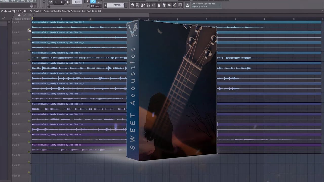Toggle pattern/song mode button
324x182 pixels.
(50, 2)
